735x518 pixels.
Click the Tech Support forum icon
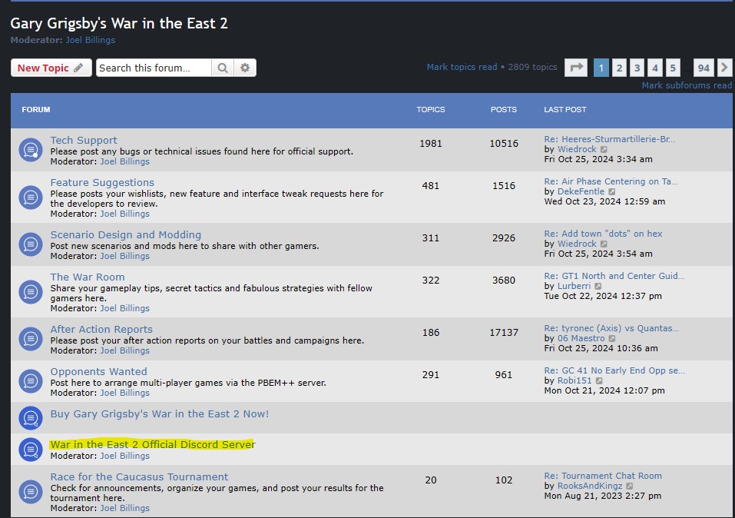coord(31,150)
